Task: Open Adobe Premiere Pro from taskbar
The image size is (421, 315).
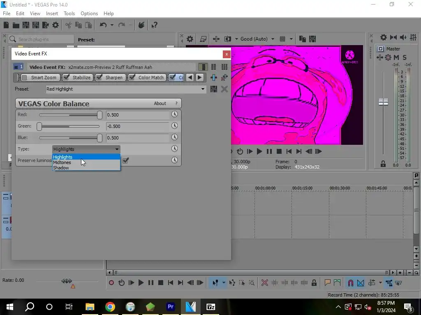Action: [x=171, y=307]
